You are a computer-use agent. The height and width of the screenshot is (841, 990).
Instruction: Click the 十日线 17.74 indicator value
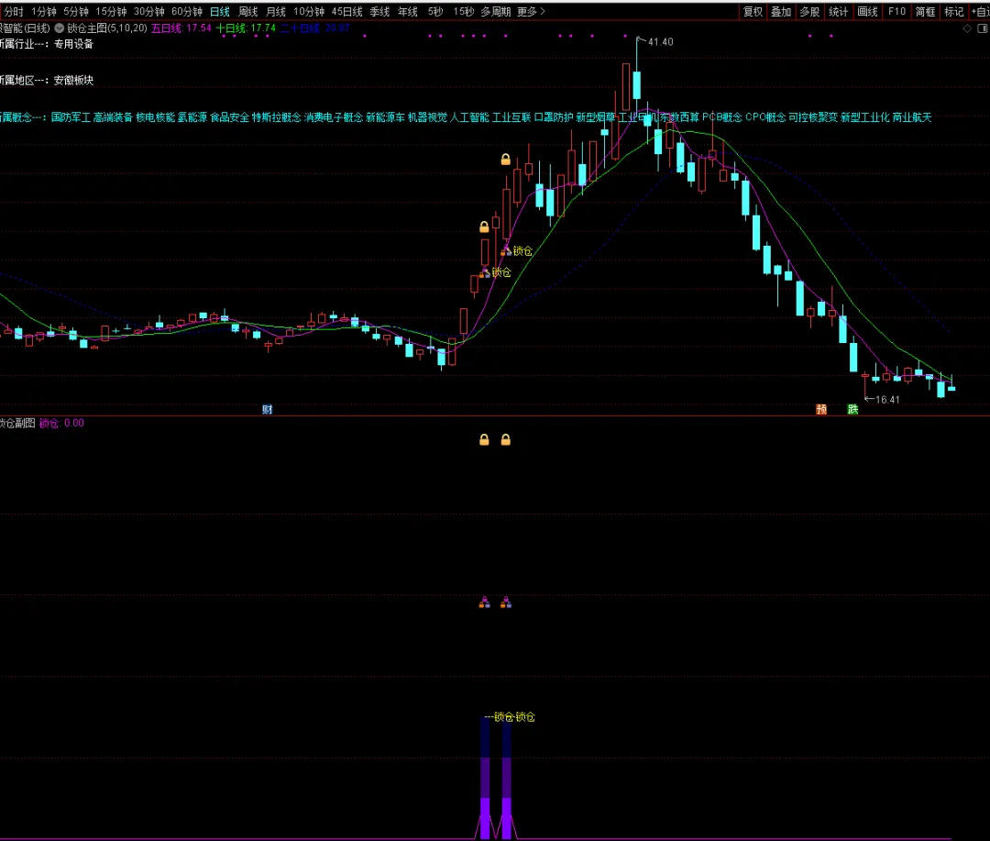(x=247, y=28)
